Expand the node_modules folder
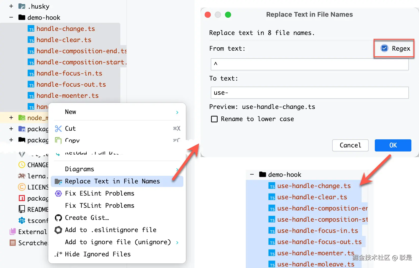Viewport: 419px width, 268px height. [x=11, y=118]
